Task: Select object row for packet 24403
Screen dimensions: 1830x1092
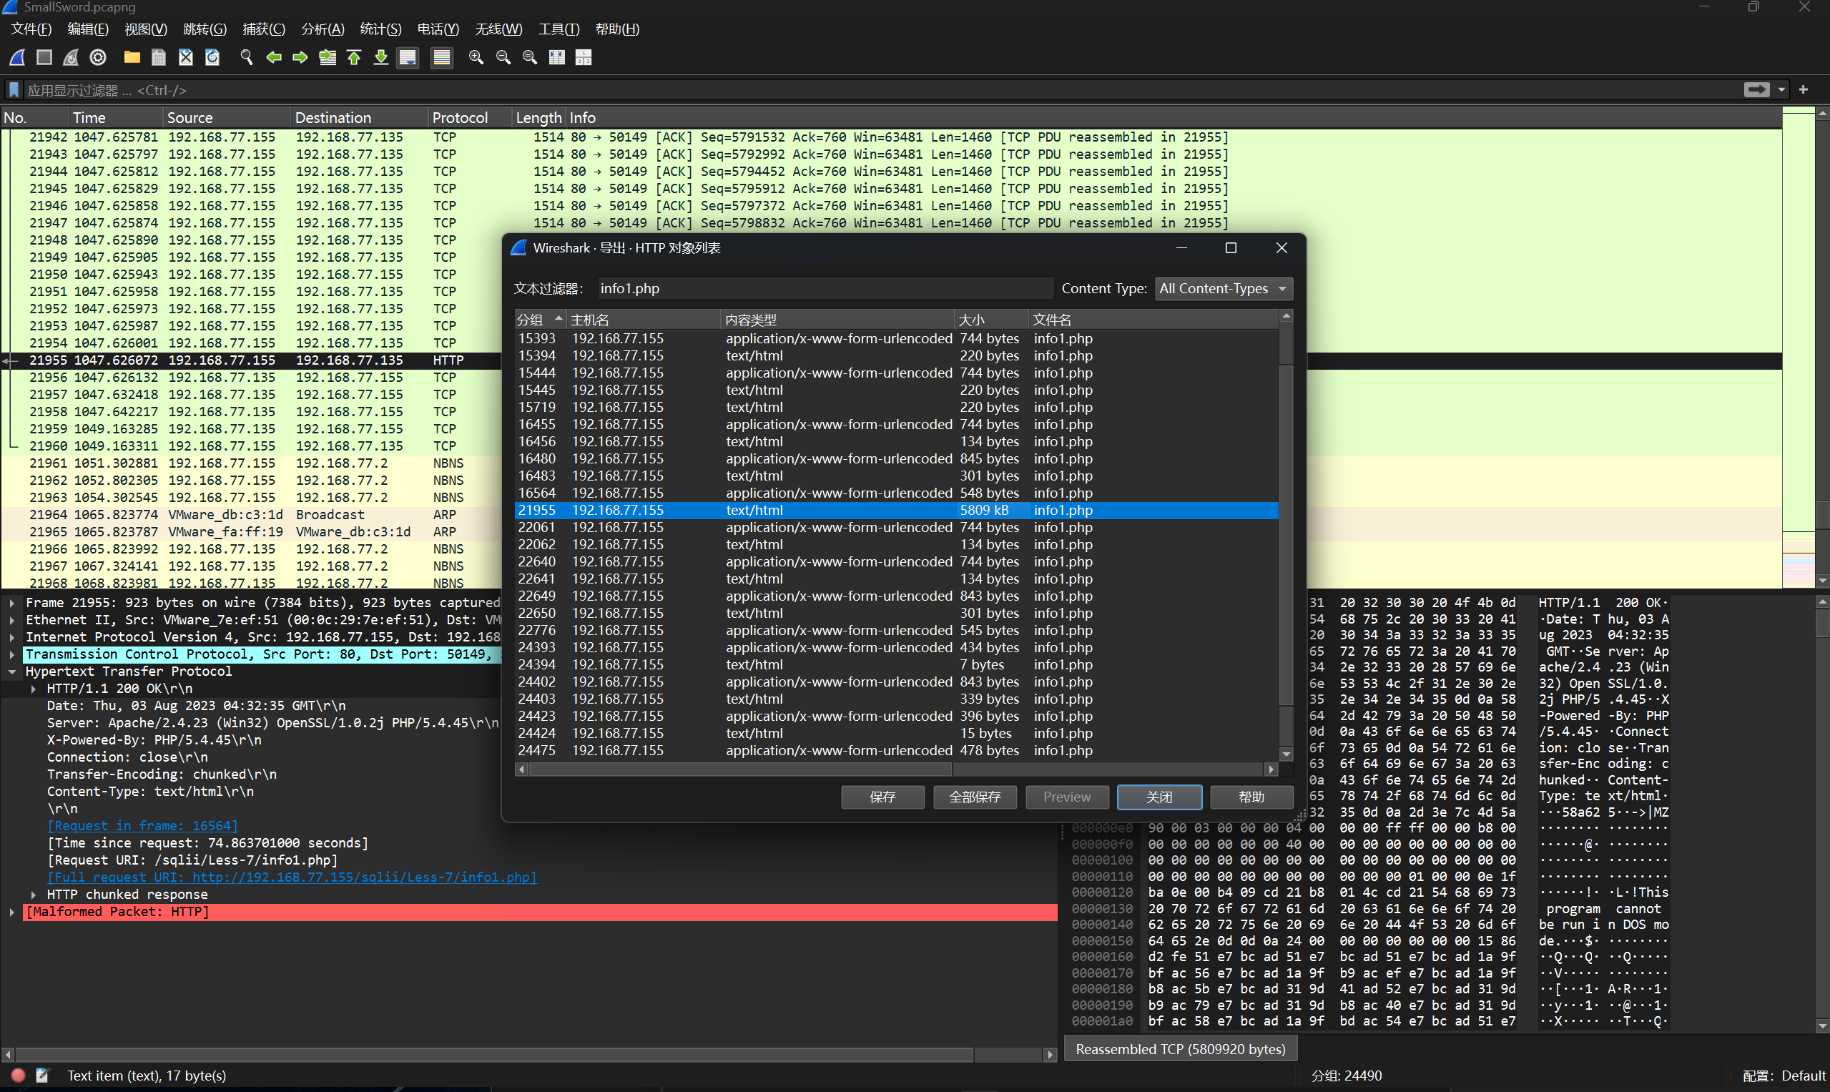Action: [x=810, y=699]
